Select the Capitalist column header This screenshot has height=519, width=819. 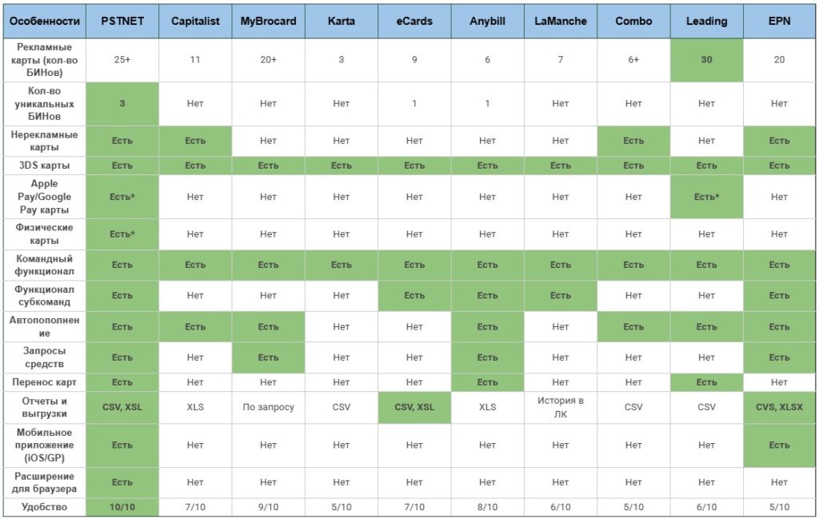195,21
